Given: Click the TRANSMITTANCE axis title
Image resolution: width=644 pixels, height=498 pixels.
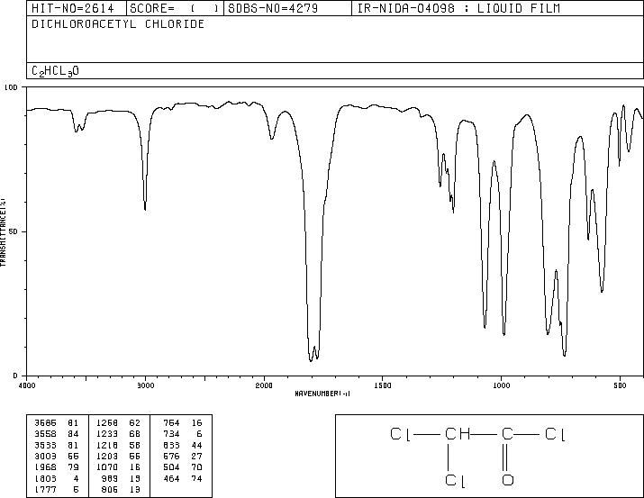Looking at the screenshot, I should point(4,232).
